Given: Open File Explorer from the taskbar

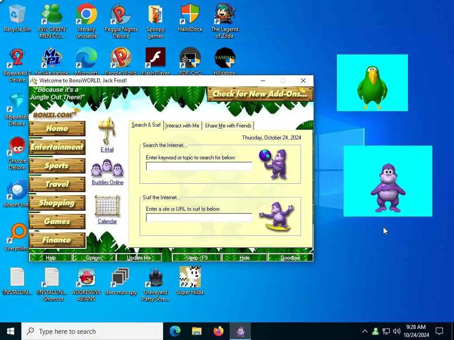Looking at the screenshot, I should (x=196, y=331).
